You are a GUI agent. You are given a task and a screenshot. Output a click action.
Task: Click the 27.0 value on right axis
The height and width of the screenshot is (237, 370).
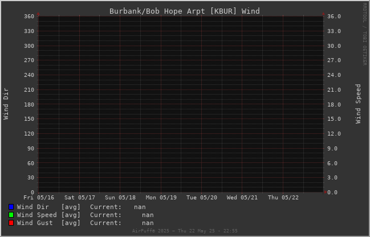tap(334, 60)
